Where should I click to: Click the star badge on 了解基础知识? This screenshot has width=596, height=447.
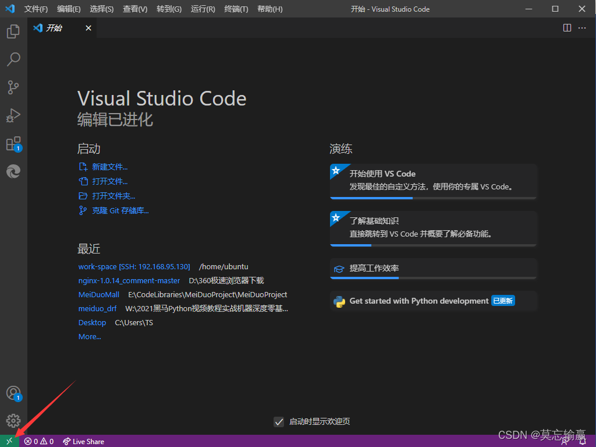336,217
